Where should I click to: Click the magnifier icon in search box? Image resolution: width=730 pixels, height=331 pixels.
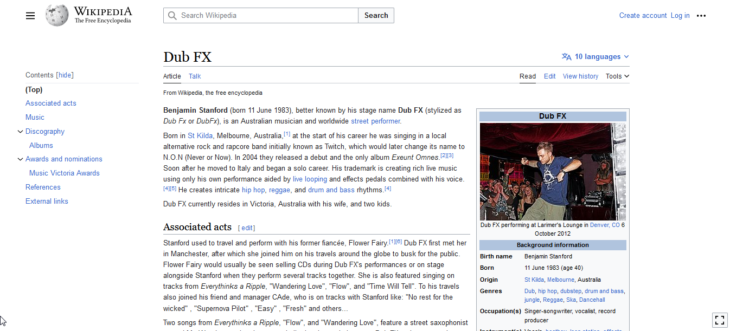click(172, 16)
